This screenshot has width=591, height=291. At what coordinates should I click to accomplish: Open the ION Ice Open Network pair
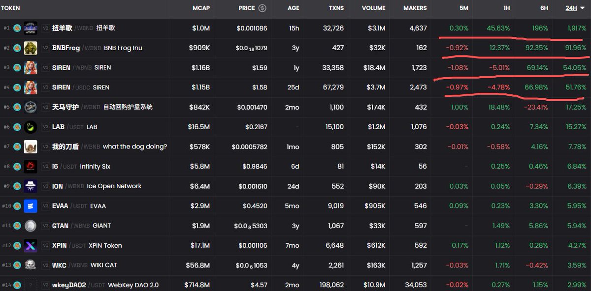click(97, 186)
